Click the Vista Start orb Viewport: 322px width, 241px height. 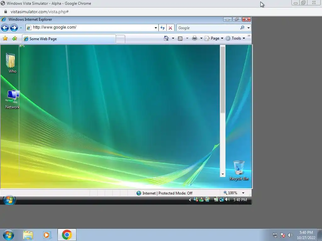pyautogui.click(x=9, y=200)
